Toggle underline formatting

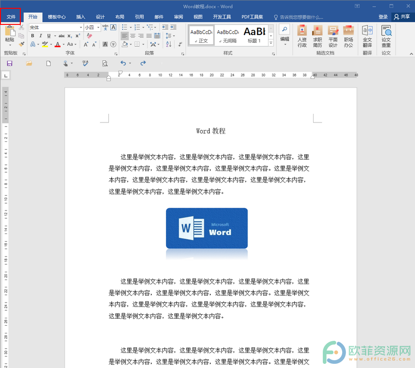coord(49,35)
